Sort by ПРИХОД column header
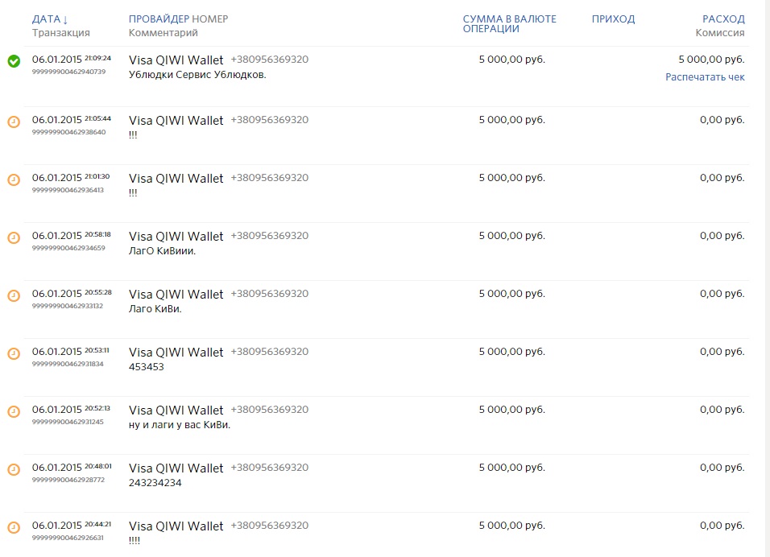Screen dimensions: 770x557 pyautogui.click(x=613, y=19)
